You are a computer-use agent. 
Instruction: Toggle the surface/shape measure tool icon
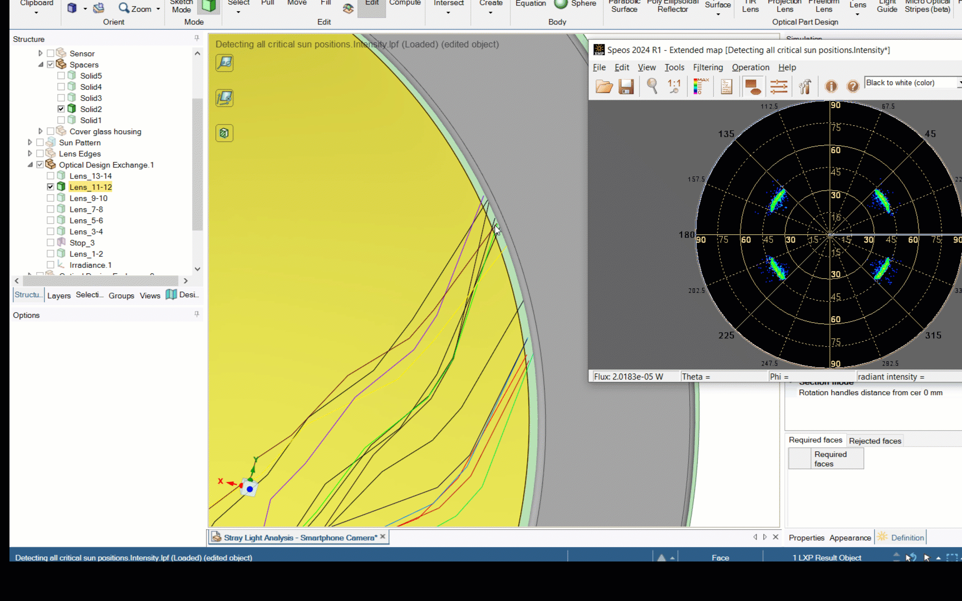point(753,86)
